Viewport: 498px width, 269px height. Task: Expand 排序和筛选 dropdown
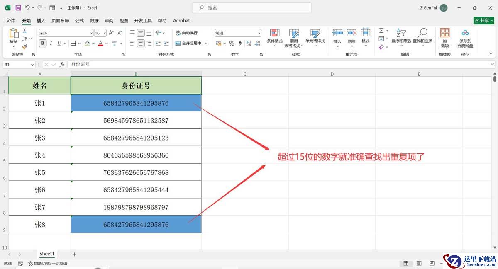click(x=401, y=46)
